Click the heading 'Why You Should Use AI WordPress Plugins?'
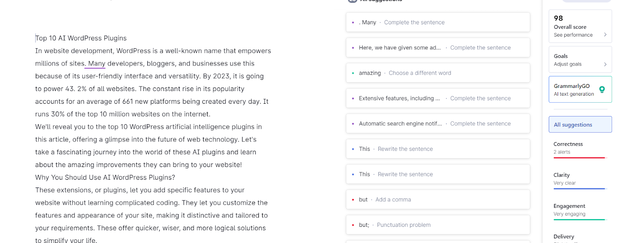The height and width of the screenshot is (243, 617). tap(105, 177)
